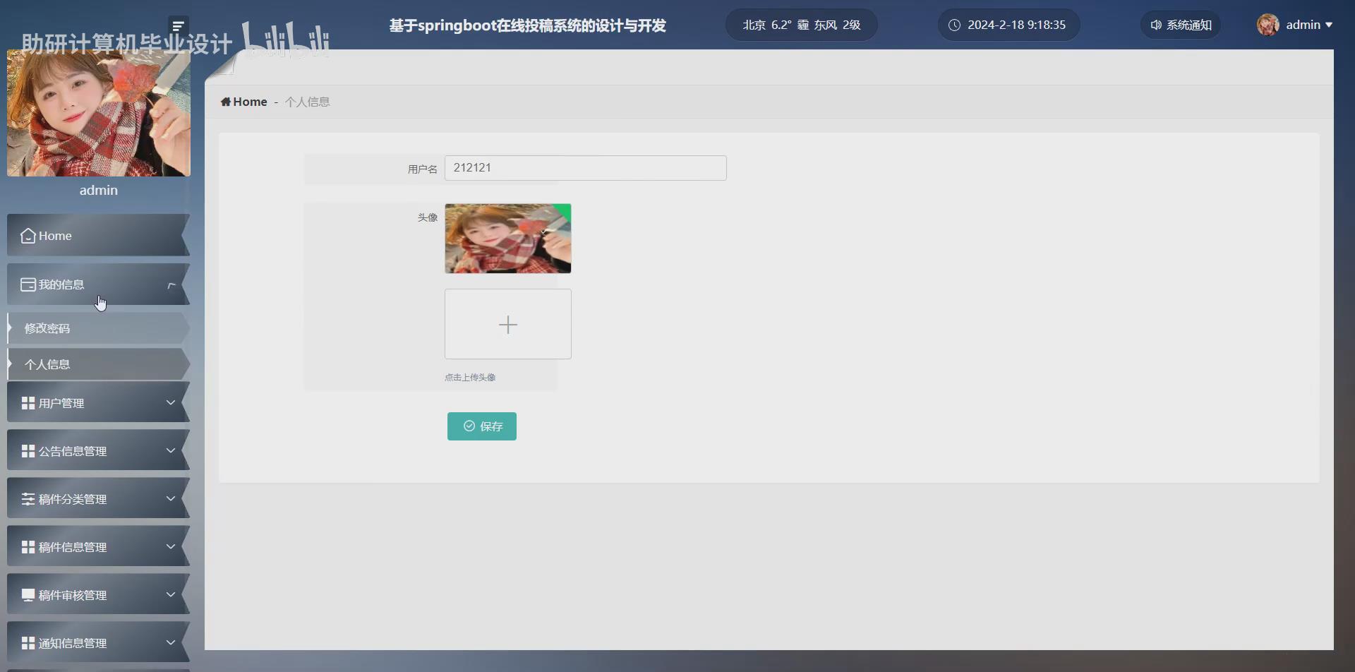Viewport: 1355px width, 672px height.
Task: Click the 用户管理 grid icon in sidebar
Action: 27,402
